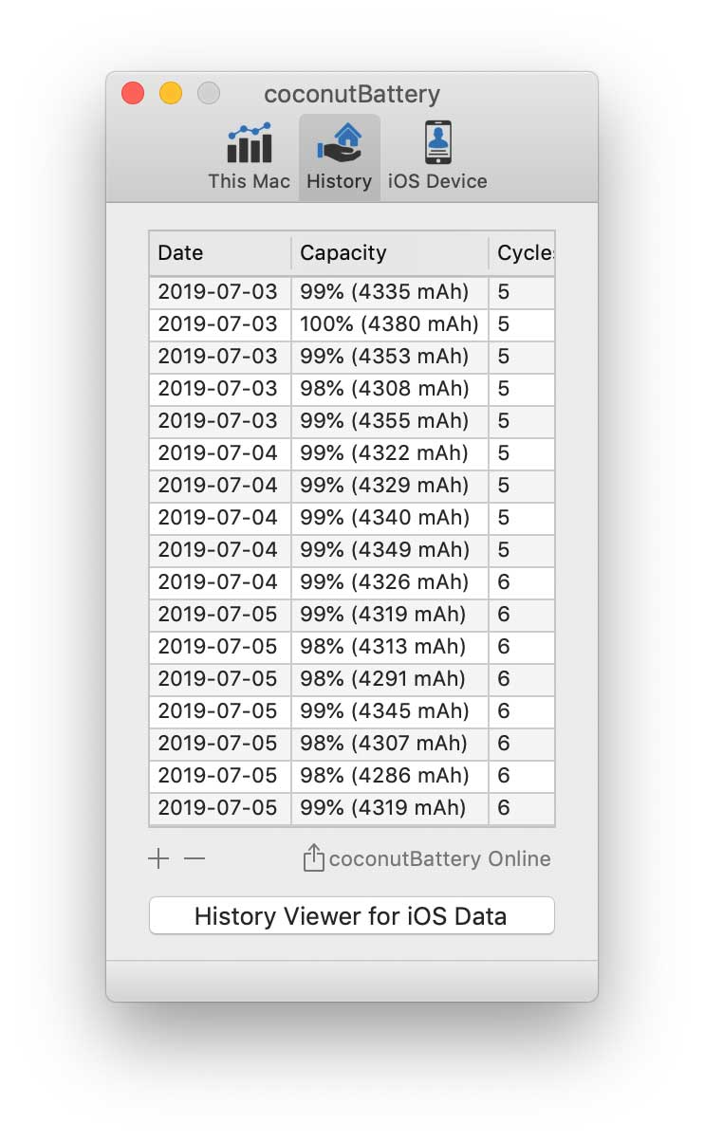Minimize the coconutBattery window
704x1142 pixels.
(171, 94)
